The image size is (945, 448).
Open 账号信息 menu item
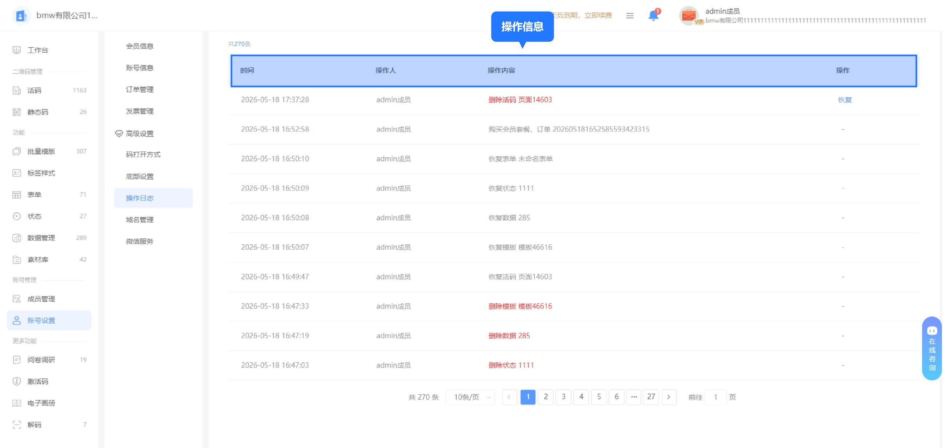[139, 68]
